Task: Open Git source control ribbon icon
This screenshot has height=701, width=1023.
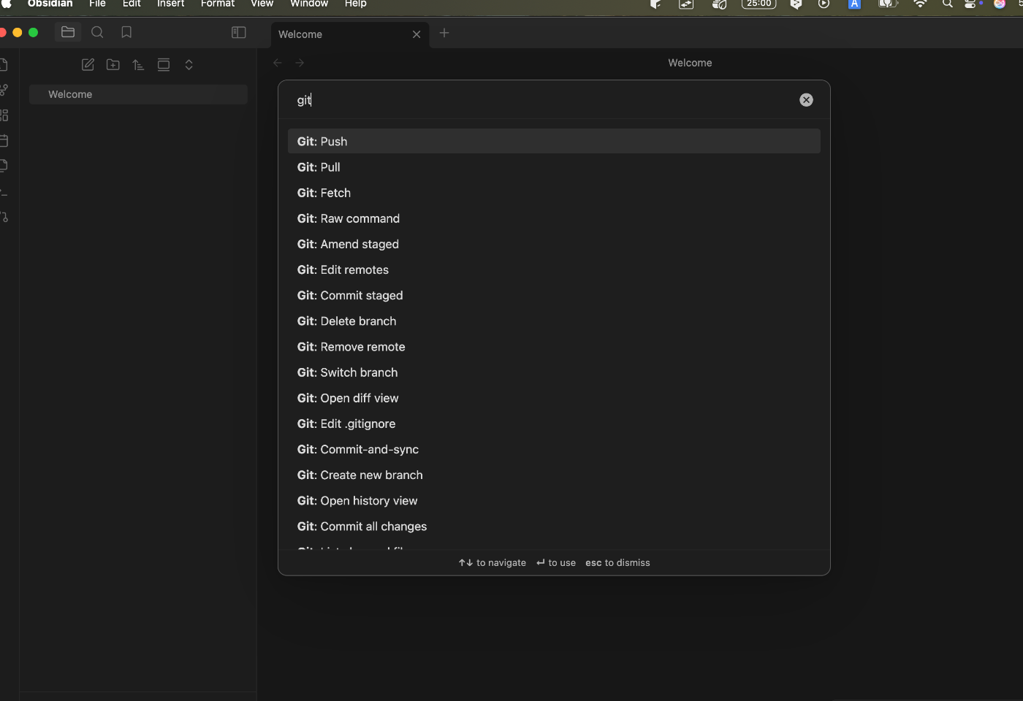Action: pyautogui.click(x=4, y=217)
